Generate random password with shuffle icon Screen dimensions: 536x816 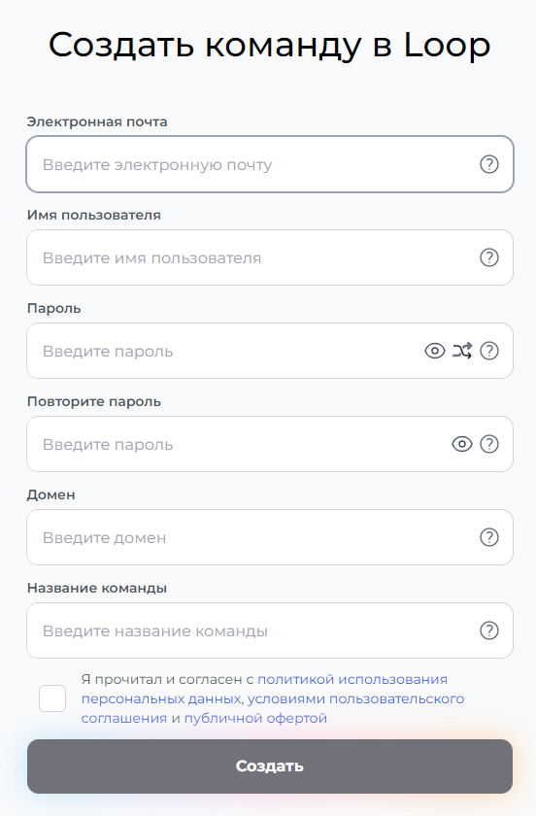pos(462,351)
